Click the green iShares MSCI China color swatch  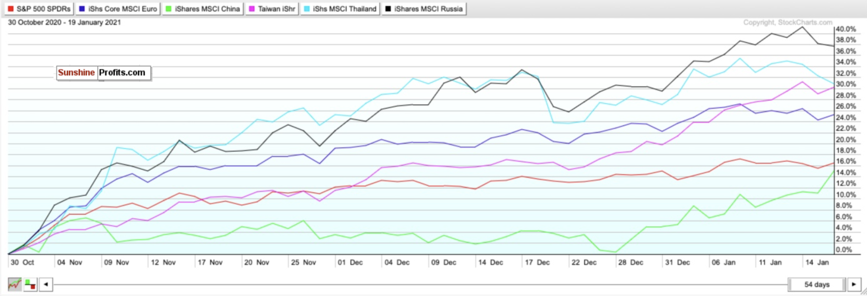[169, 9]
